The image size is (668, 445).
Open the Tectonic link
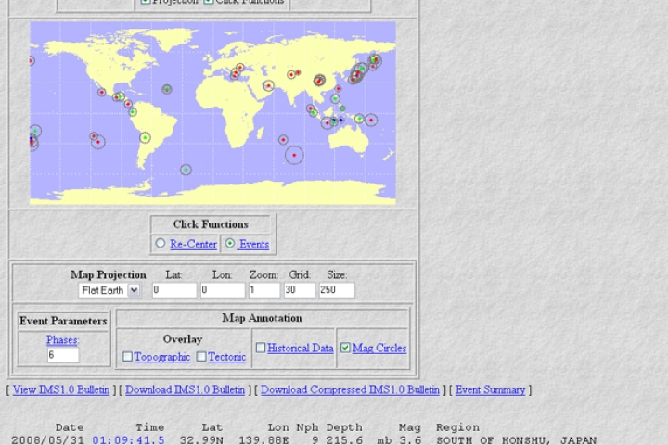[226, 357]
